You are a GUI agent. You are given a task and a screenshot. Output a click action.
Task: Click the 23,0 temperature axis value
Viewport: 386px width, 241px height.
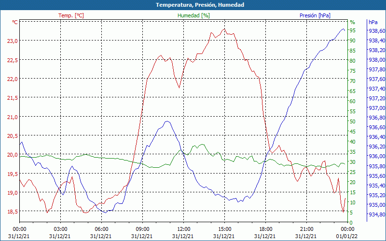pyautogui.click(x=14, y=41)
